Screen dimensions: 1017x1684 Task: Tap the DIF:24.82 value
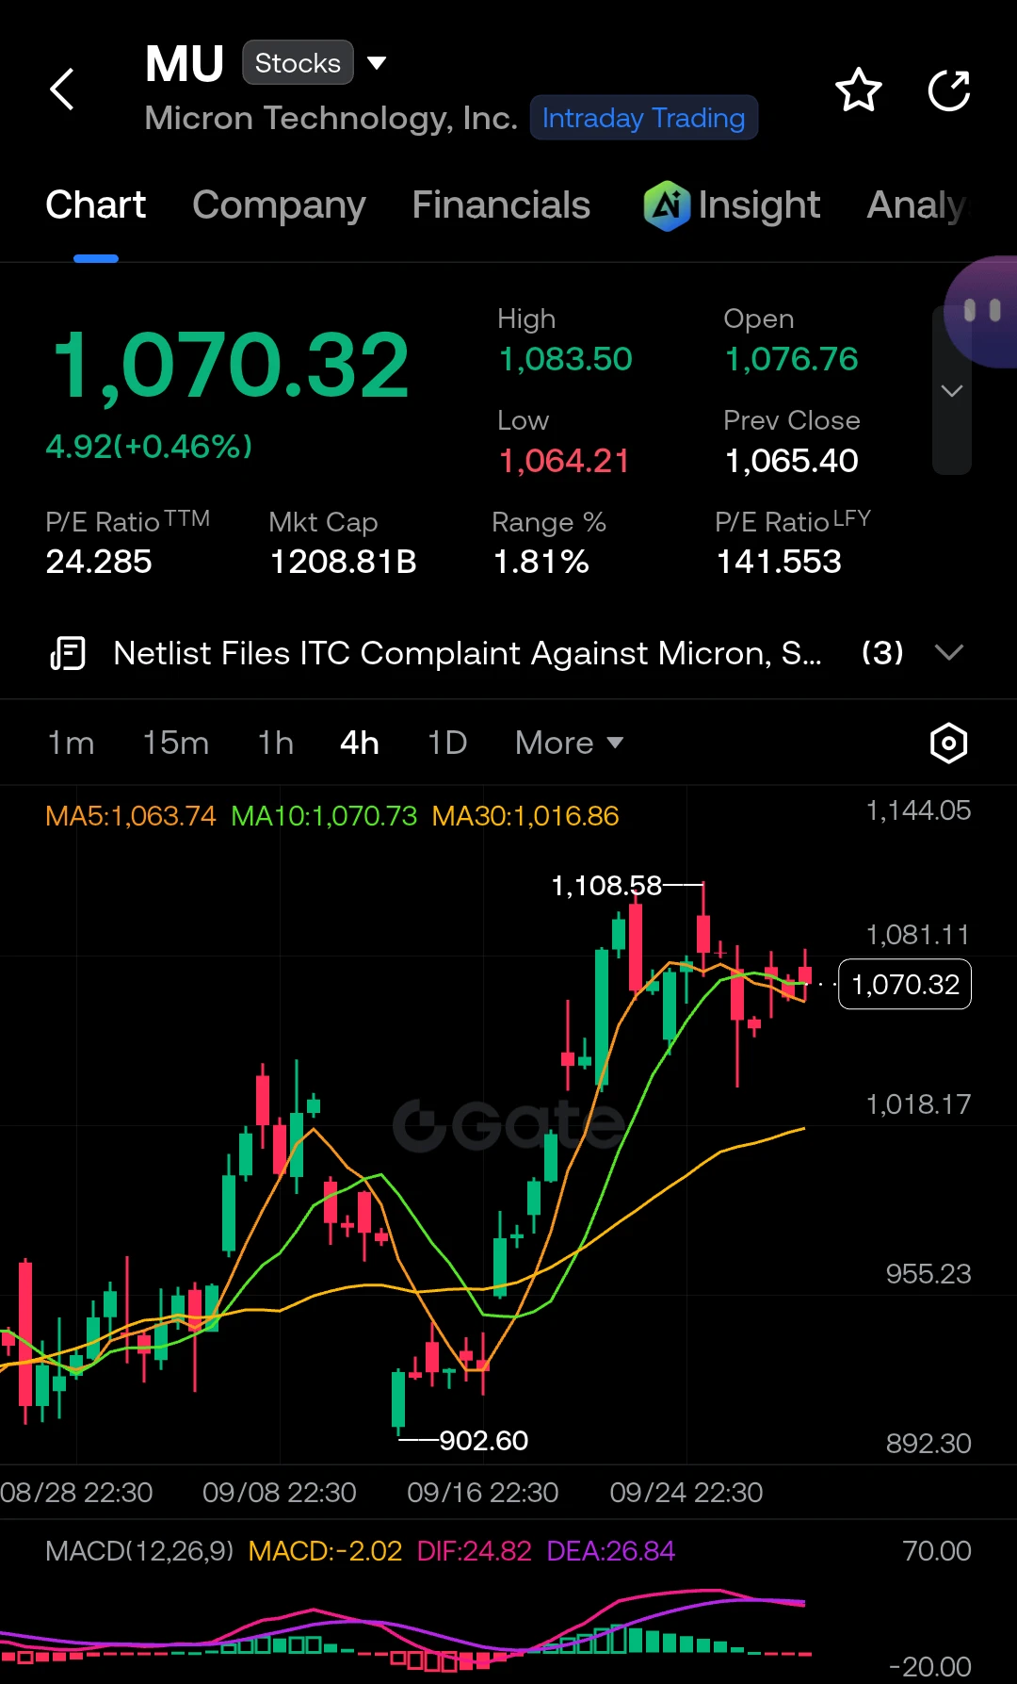[475, 1551]
